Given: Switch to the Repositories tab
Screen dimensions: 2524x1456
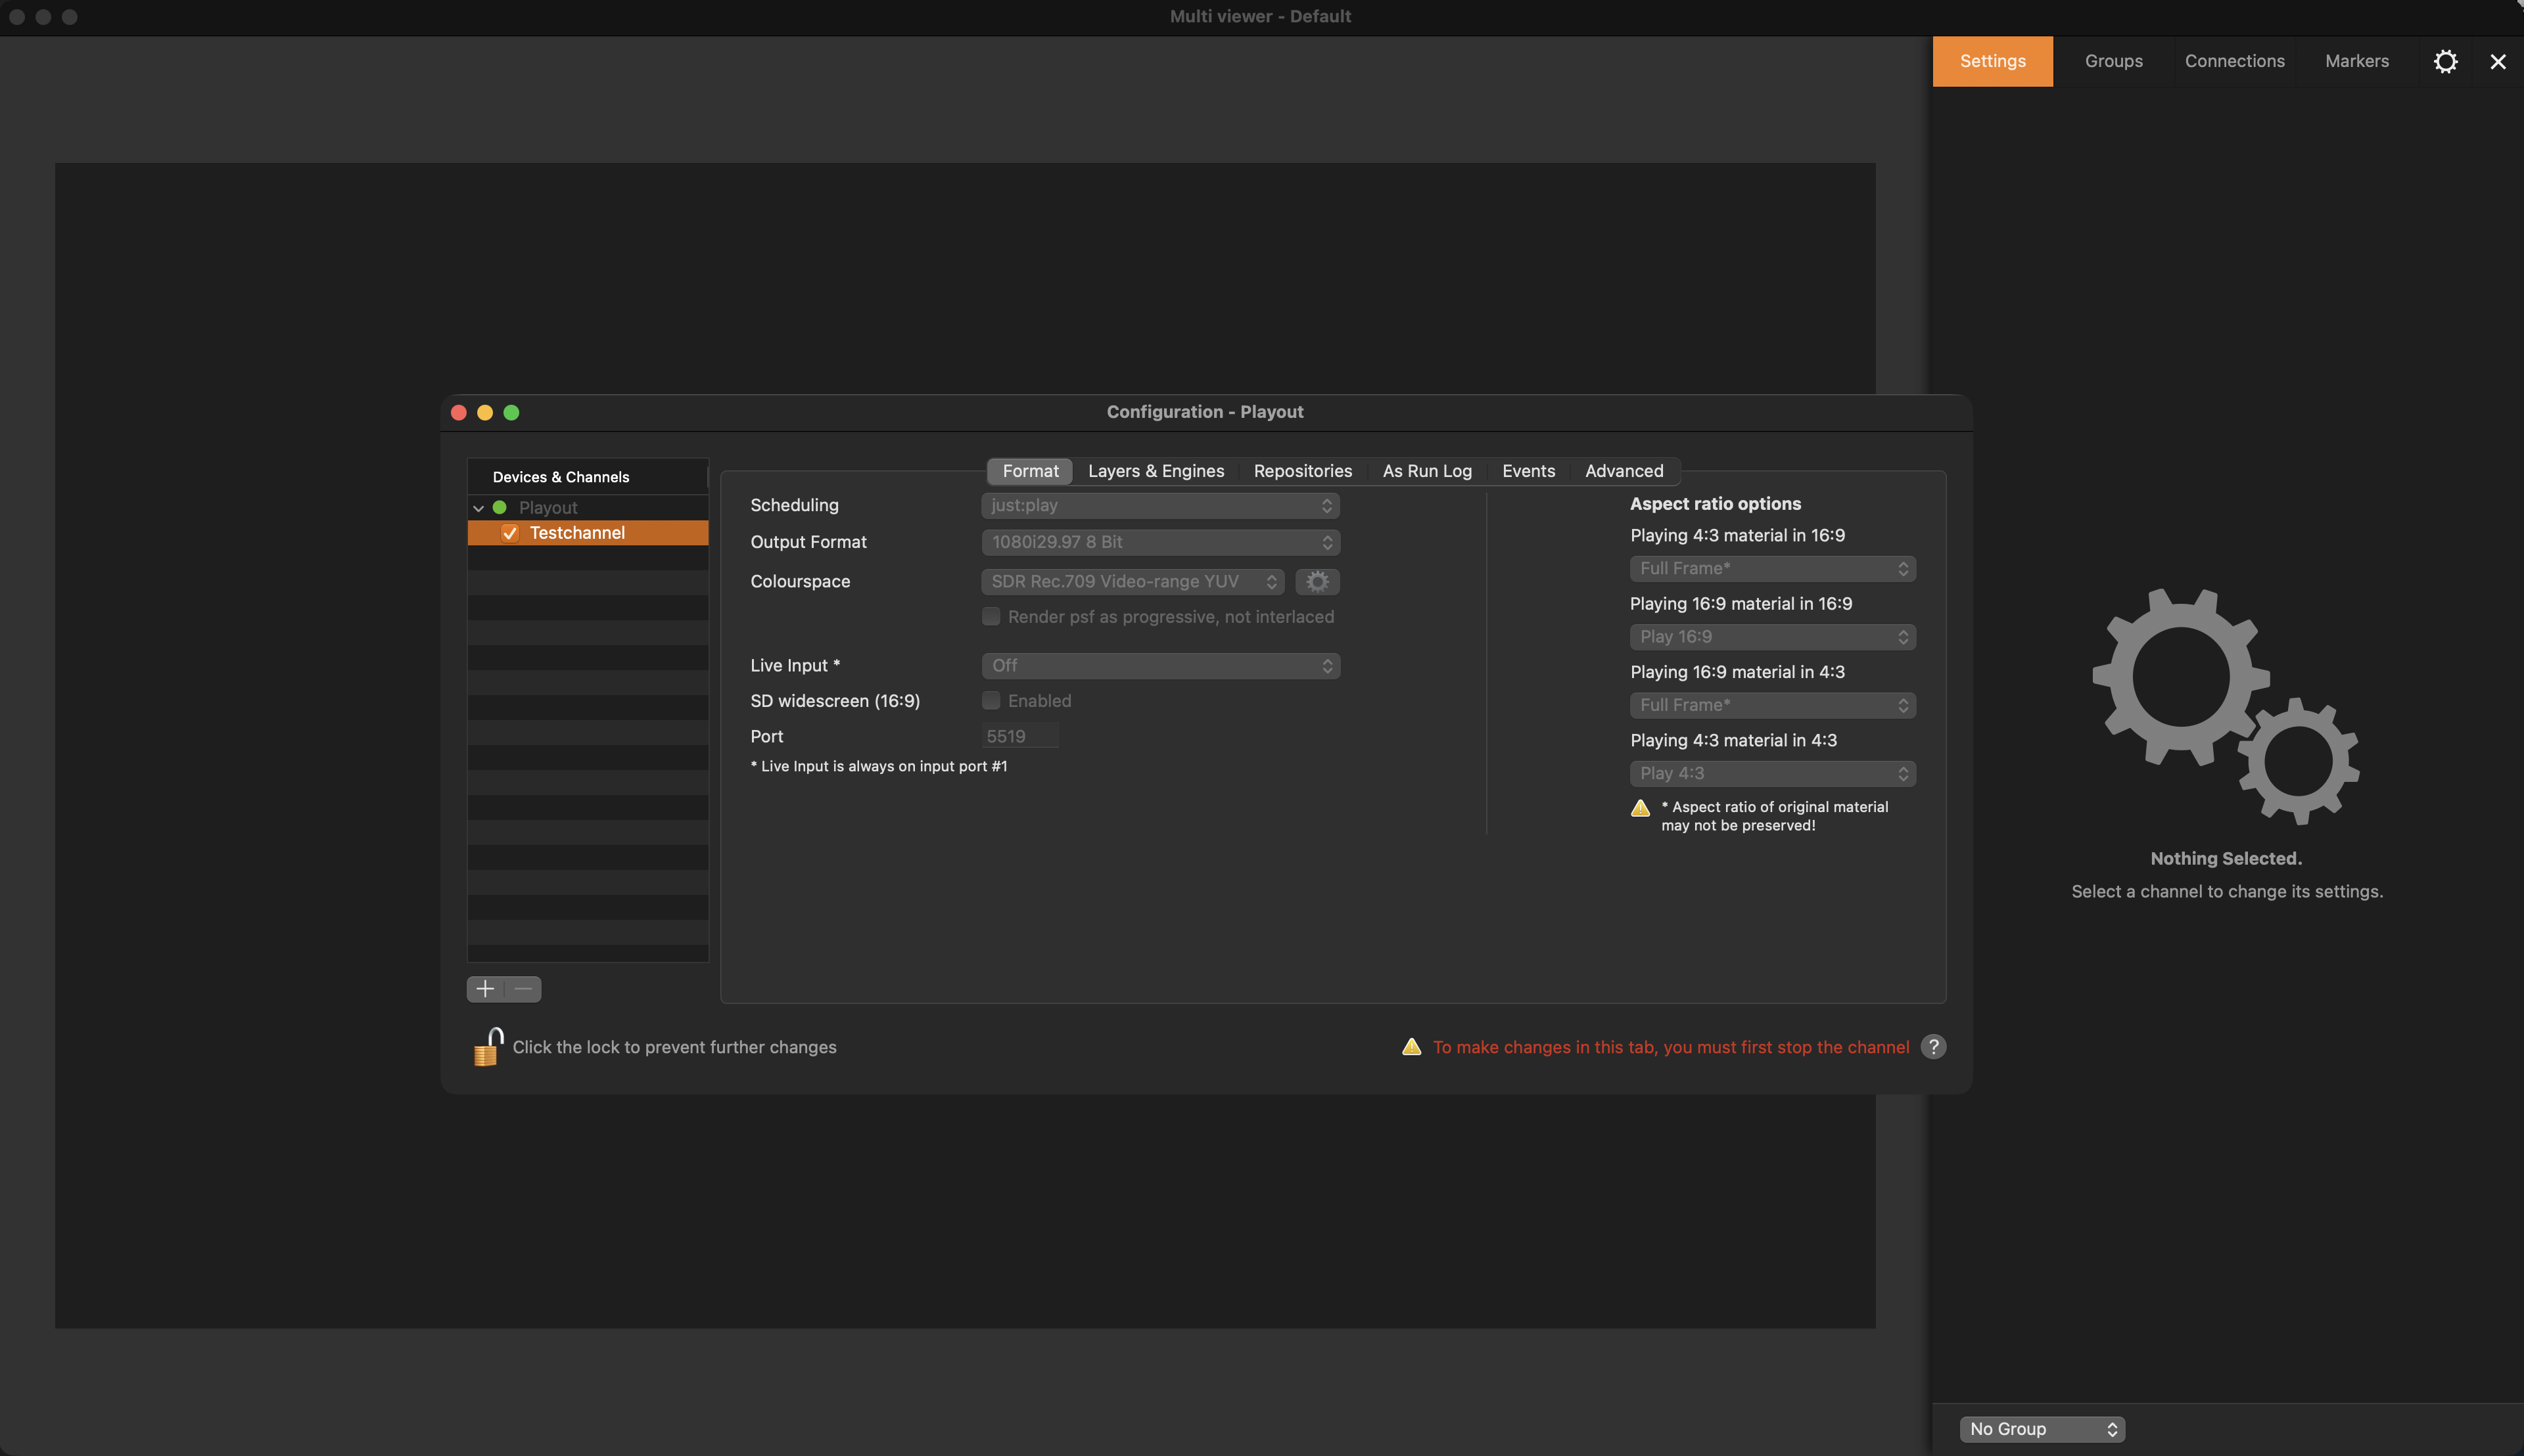Looking at the screenshot, I should (x=1303, y=471).
